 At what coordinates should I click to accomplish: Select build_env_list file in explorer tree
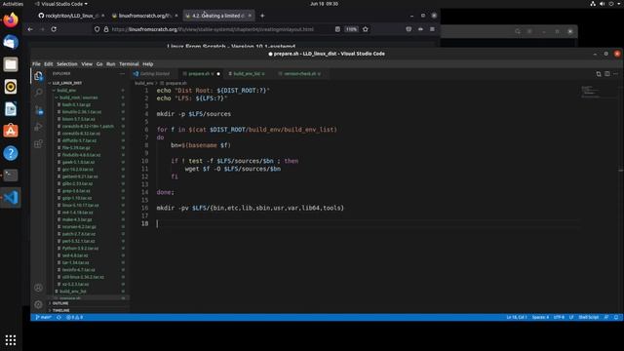tap(73, 292)
